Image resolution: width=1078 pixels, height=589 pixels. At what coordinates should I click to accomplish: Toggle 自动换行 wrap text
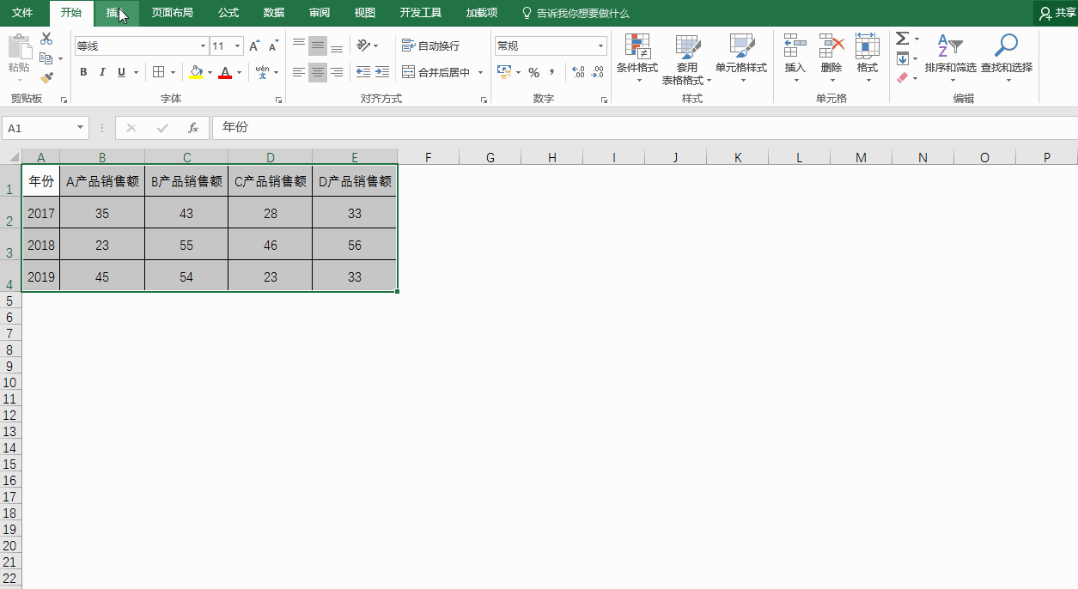coord(431,46)
